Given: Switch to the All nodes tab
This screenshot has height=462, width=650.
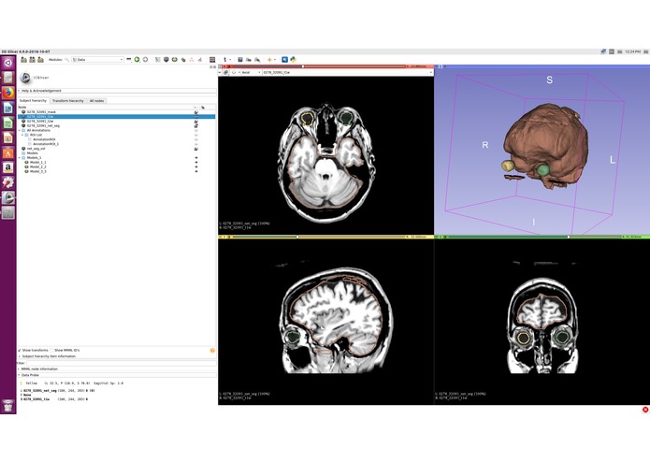Looking at the screenshot, I should point(97,101).
